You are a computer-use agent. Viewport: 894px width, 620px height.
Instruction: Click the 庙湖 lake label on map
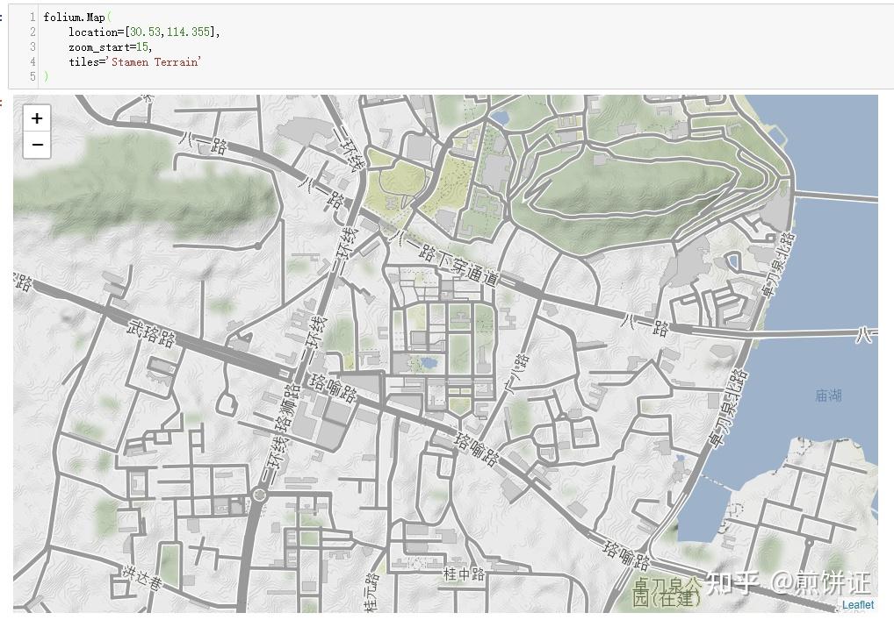[828, 396]
